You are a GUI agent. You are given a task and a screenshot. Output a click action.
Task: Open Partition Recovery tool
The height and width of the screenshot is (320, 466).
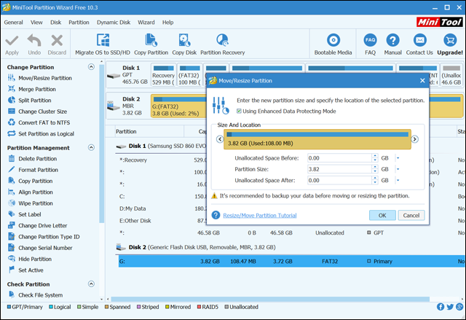222,40
